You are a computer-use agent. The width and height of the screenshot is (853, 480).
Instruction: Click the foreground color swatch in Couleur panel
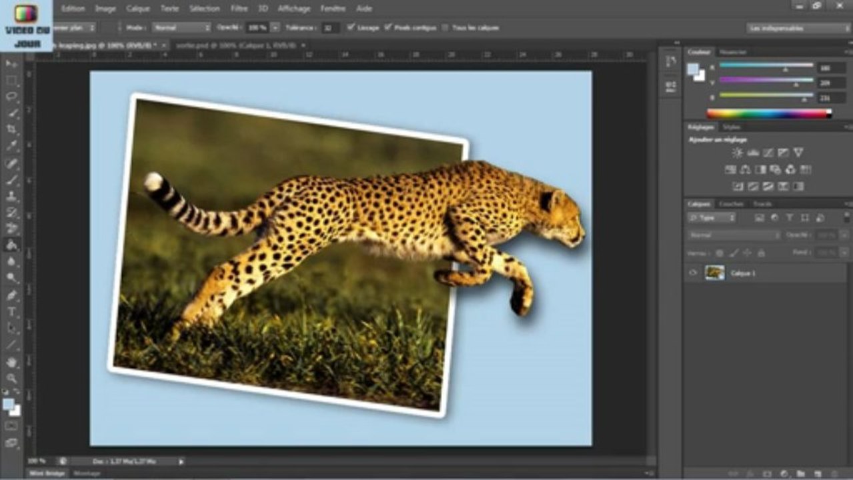[x=694, y=69]
